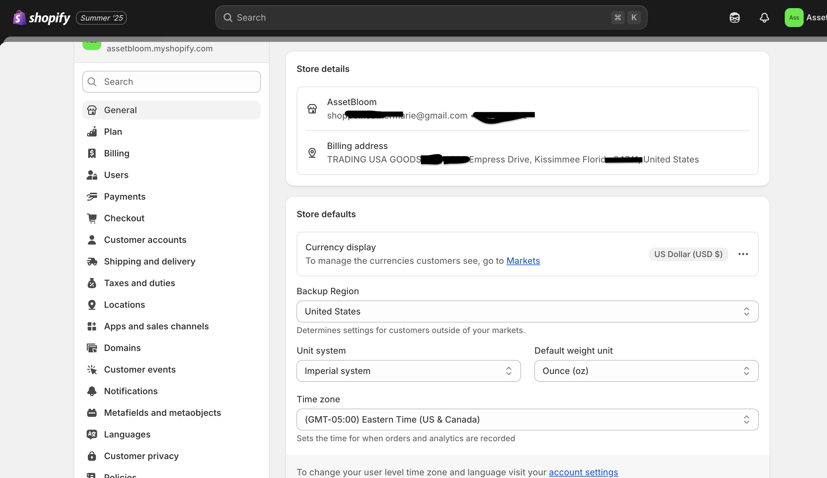Screen dimensions: 827x478
Task: Open Payments settings
Action: click(x=172, y=197)
